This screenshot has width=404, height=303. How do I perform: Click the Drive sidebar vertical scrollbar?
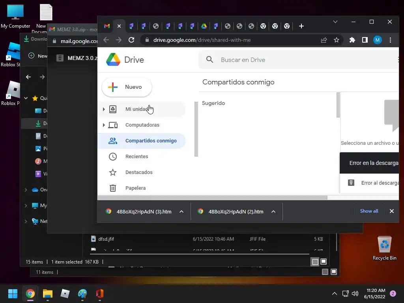point(196,129)
